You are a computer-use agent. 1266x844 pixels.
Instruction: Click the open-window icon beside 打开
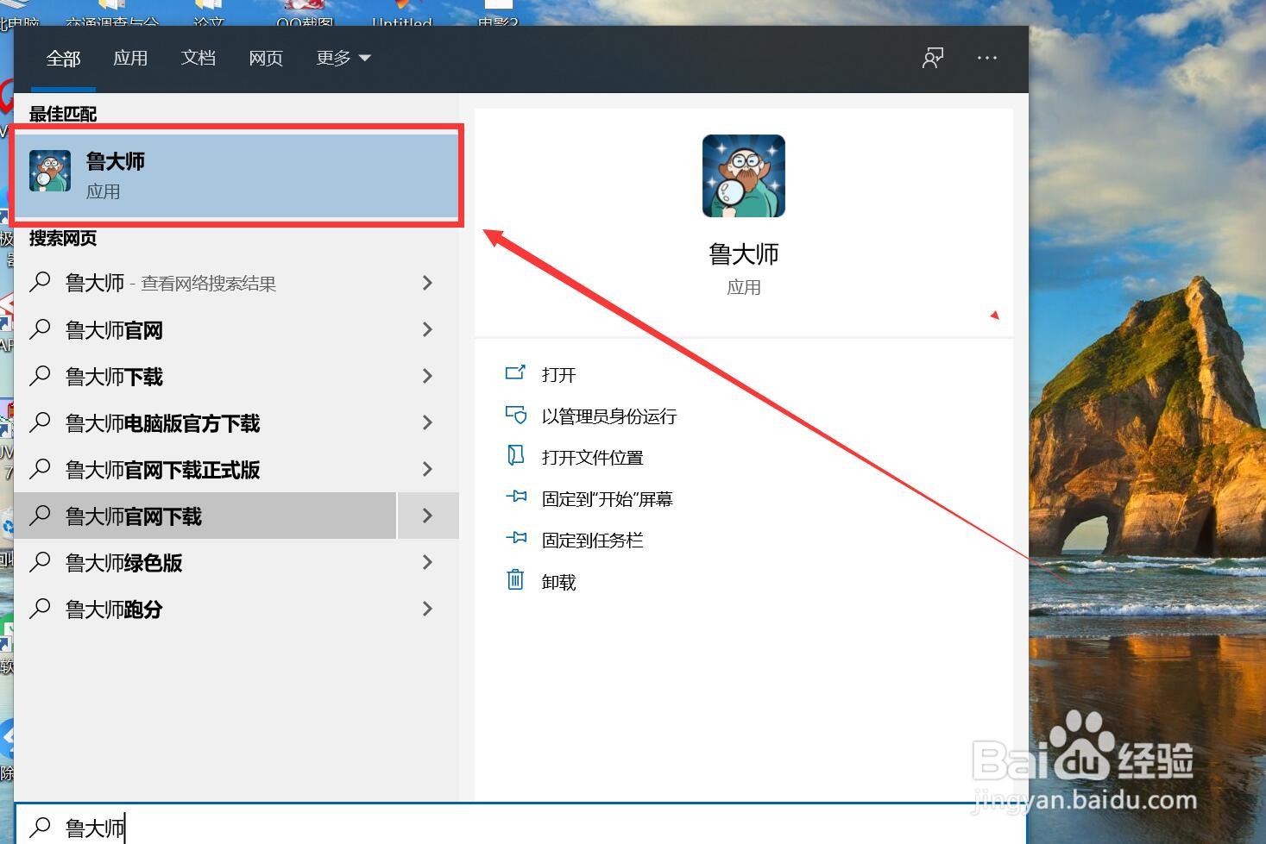click(x=515, y=372)
